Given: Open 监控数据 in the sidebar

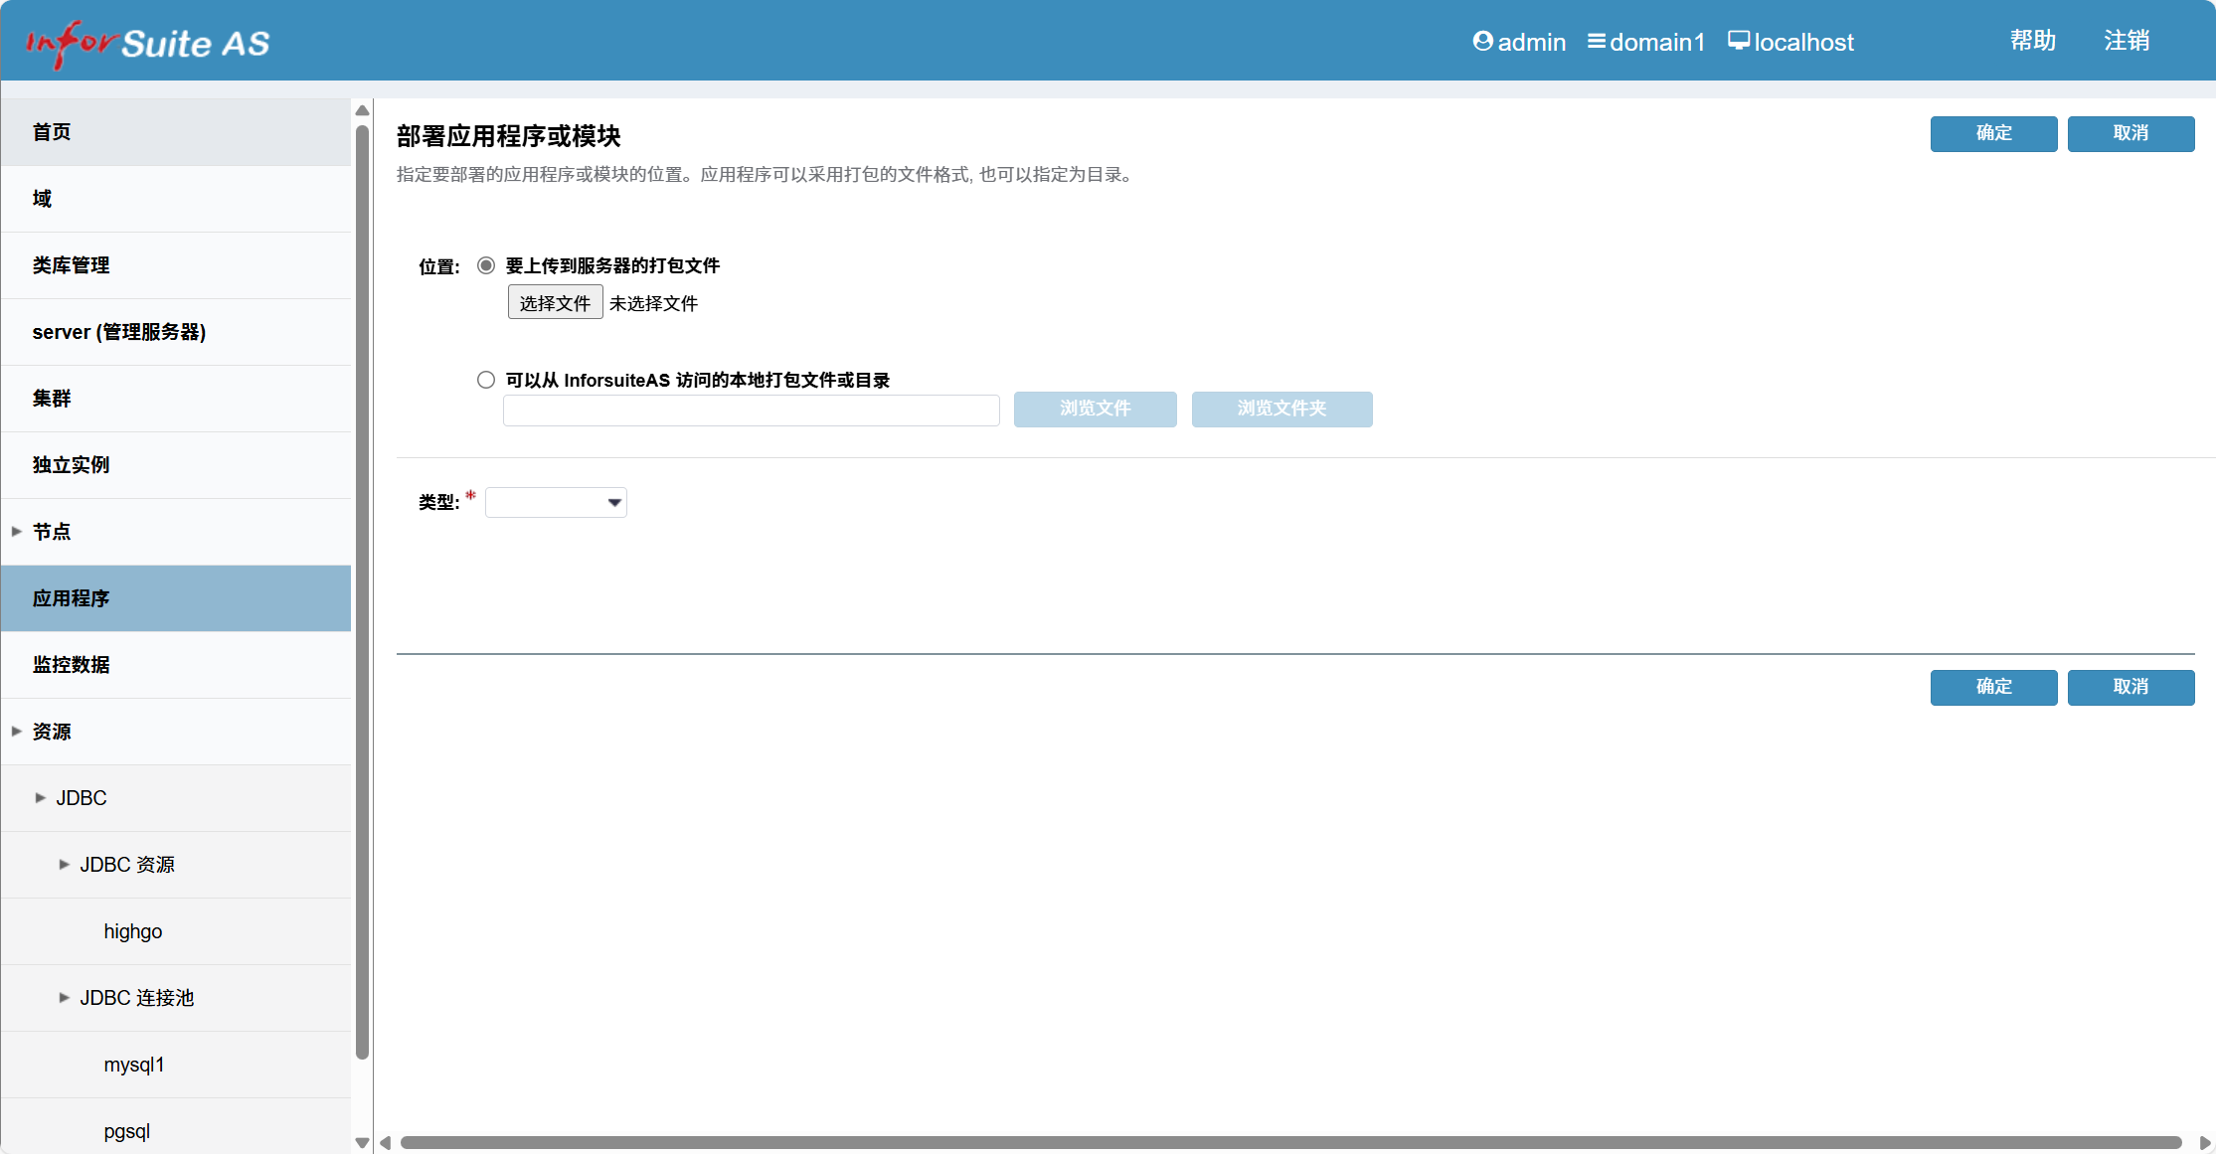Looking at the screenshot, I should (72, 665).
